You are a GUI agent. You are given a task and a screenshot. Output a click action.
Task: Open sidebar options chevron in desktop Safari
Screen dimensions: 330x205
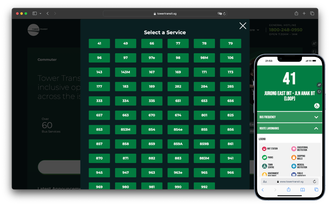tap(40, 13)
